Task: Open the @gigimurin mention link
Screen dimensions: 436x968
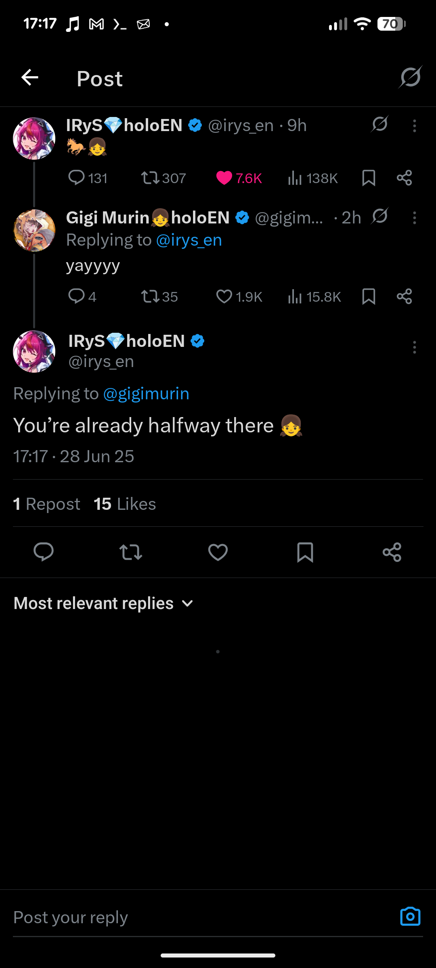Action: [146, 394]
